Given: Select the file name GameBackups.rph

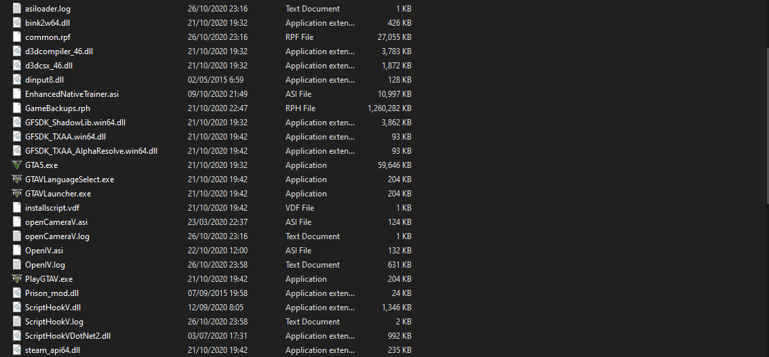Looking at the screenshot, I should (x=58, y=108).
